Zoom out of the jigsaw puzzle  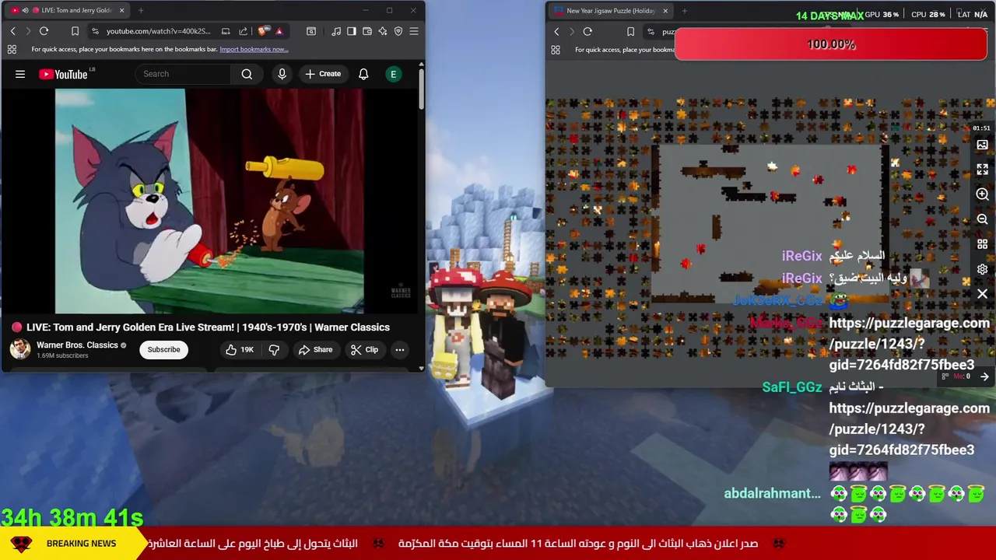[x=982, y=219]
